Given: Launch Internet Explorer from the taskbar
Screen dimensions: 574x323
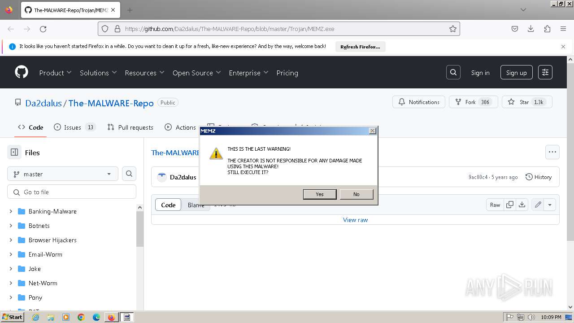Looking at the screenshot, I should 35,317.
